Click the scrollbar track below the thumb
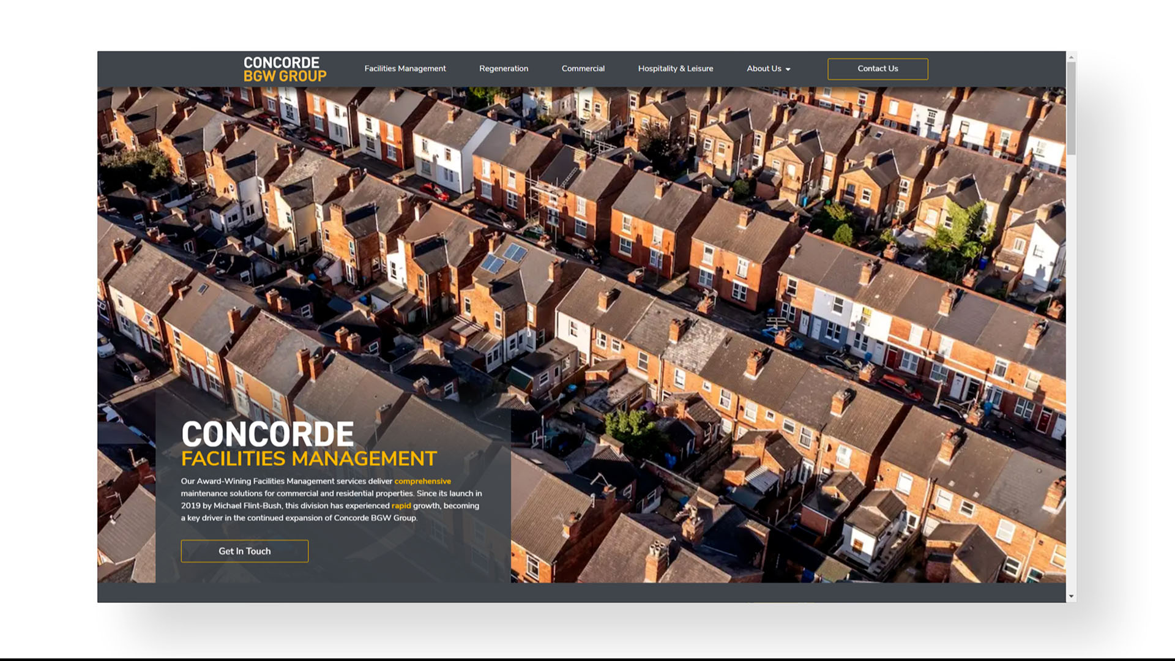1175x661 pixels. 1071,367
